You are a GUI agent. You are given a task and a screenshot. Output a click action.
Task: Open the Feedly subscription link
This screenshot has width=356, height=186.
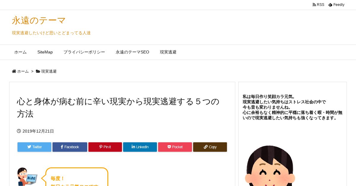coord(336,5)
